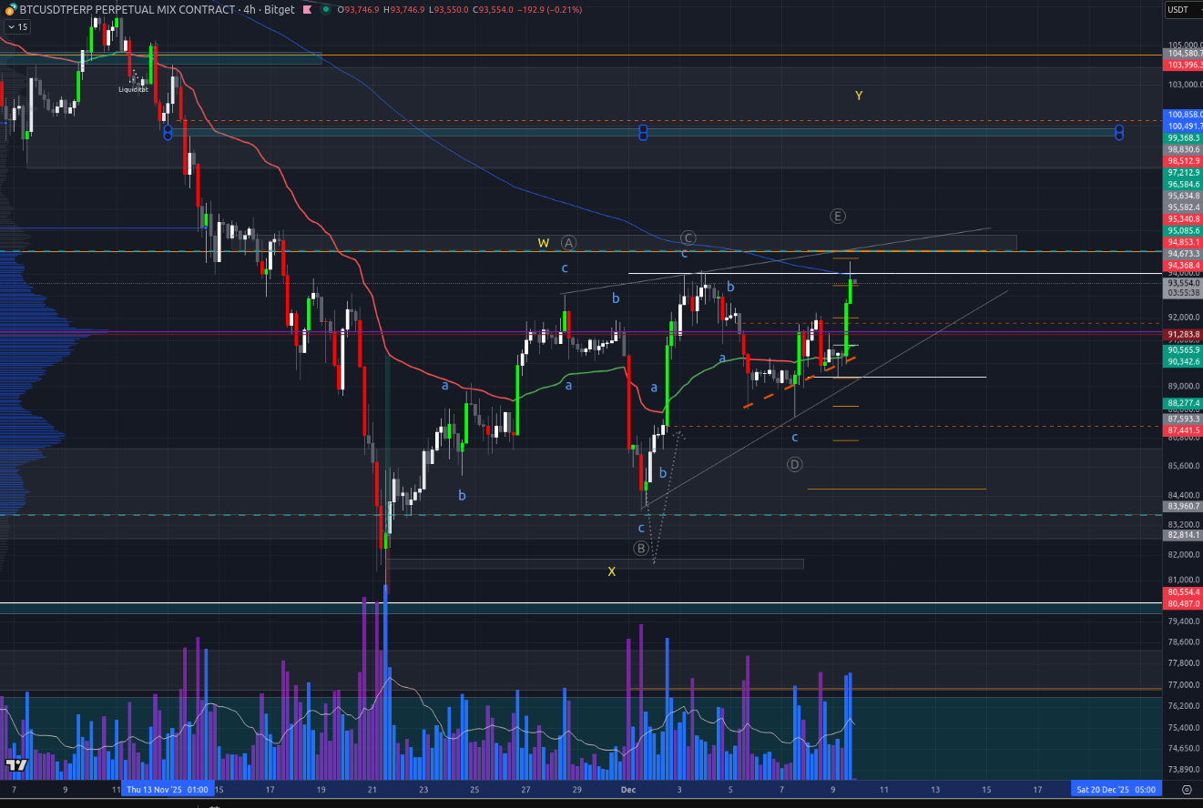
Task: Click the Thu 13 Nov '25 time label
Action: click(x=167, y=790)
